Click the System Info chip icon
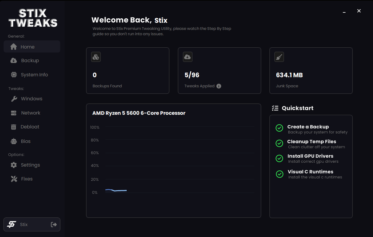This screenshot has width=373, height=237. [x=14, y=75]
